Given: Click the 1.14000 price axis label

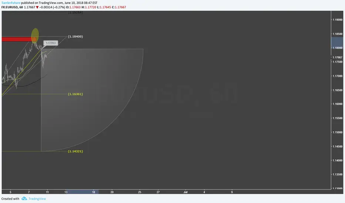Looking at the screenshot, I should click(x=338, y=161).
